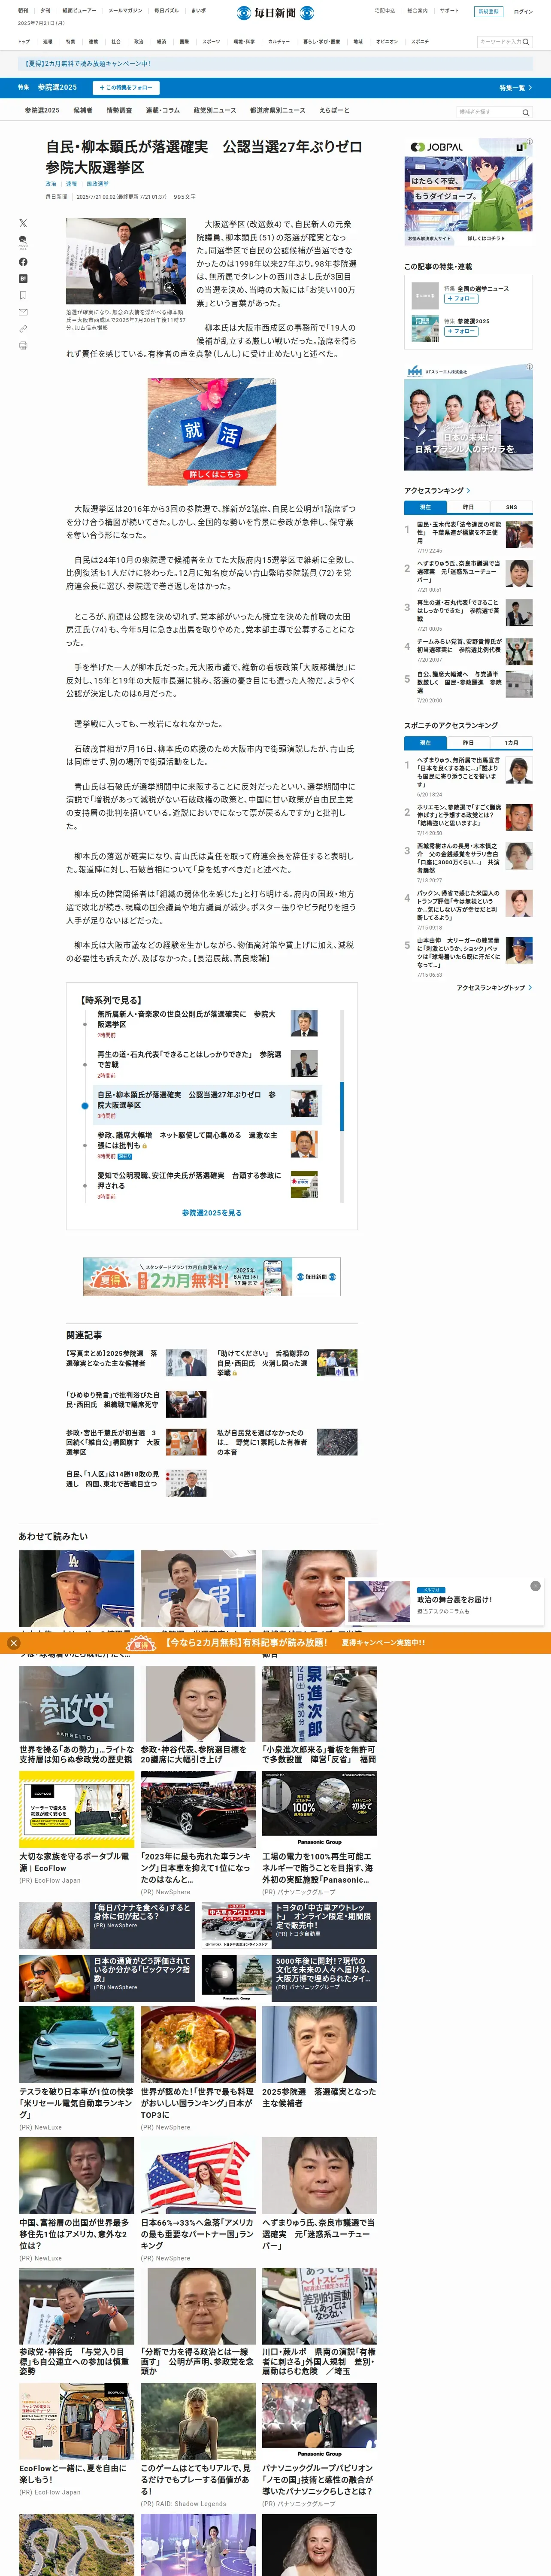The height and width of the screenshot is (2576, 551).
Task: Open ranking article about 国民・玉木代表
Action: tap(459, 532)
